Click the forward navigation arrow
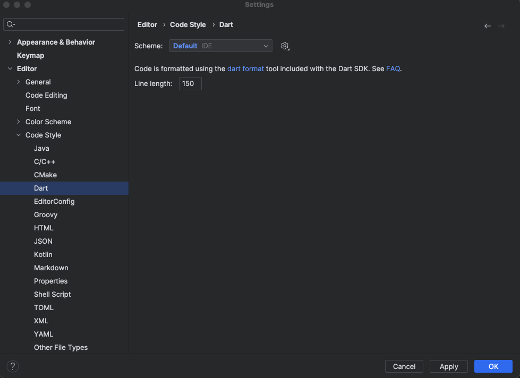Screen dimensions: 520x378 [501, 26]
